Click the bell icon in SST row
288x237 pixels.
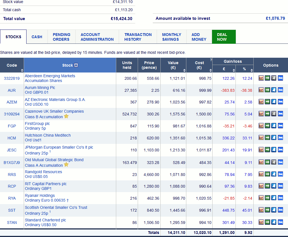[274, 210]
